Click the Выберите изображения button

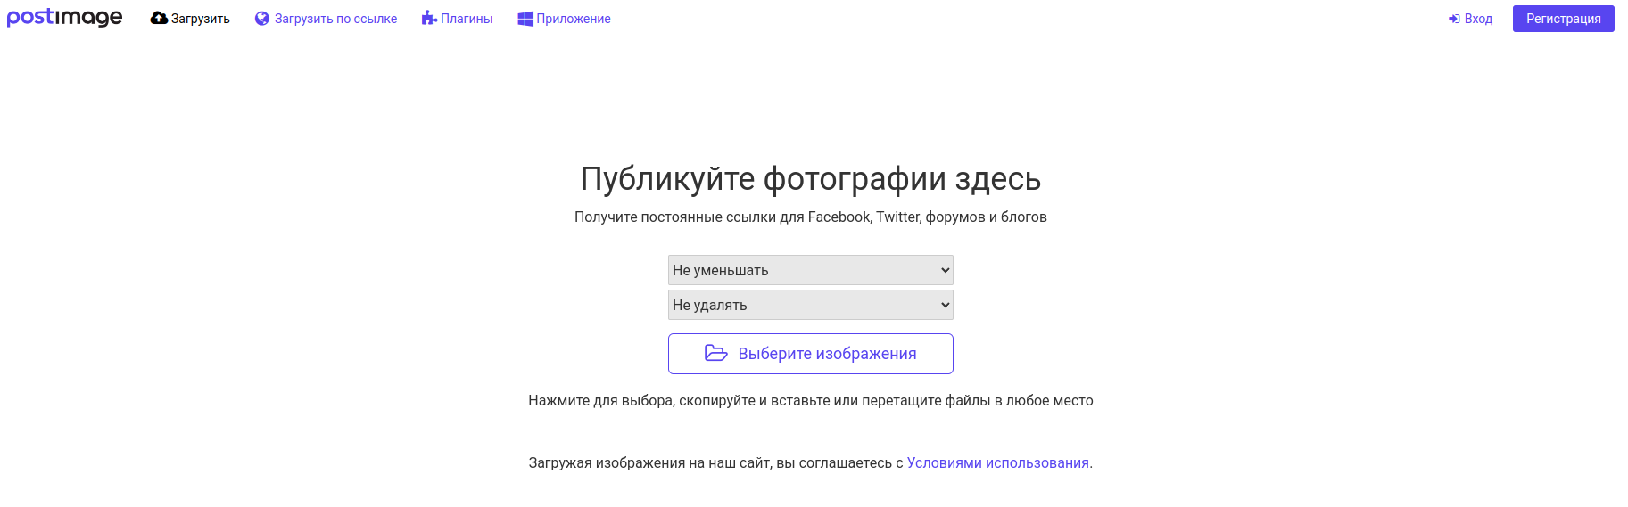pos(811,354)
